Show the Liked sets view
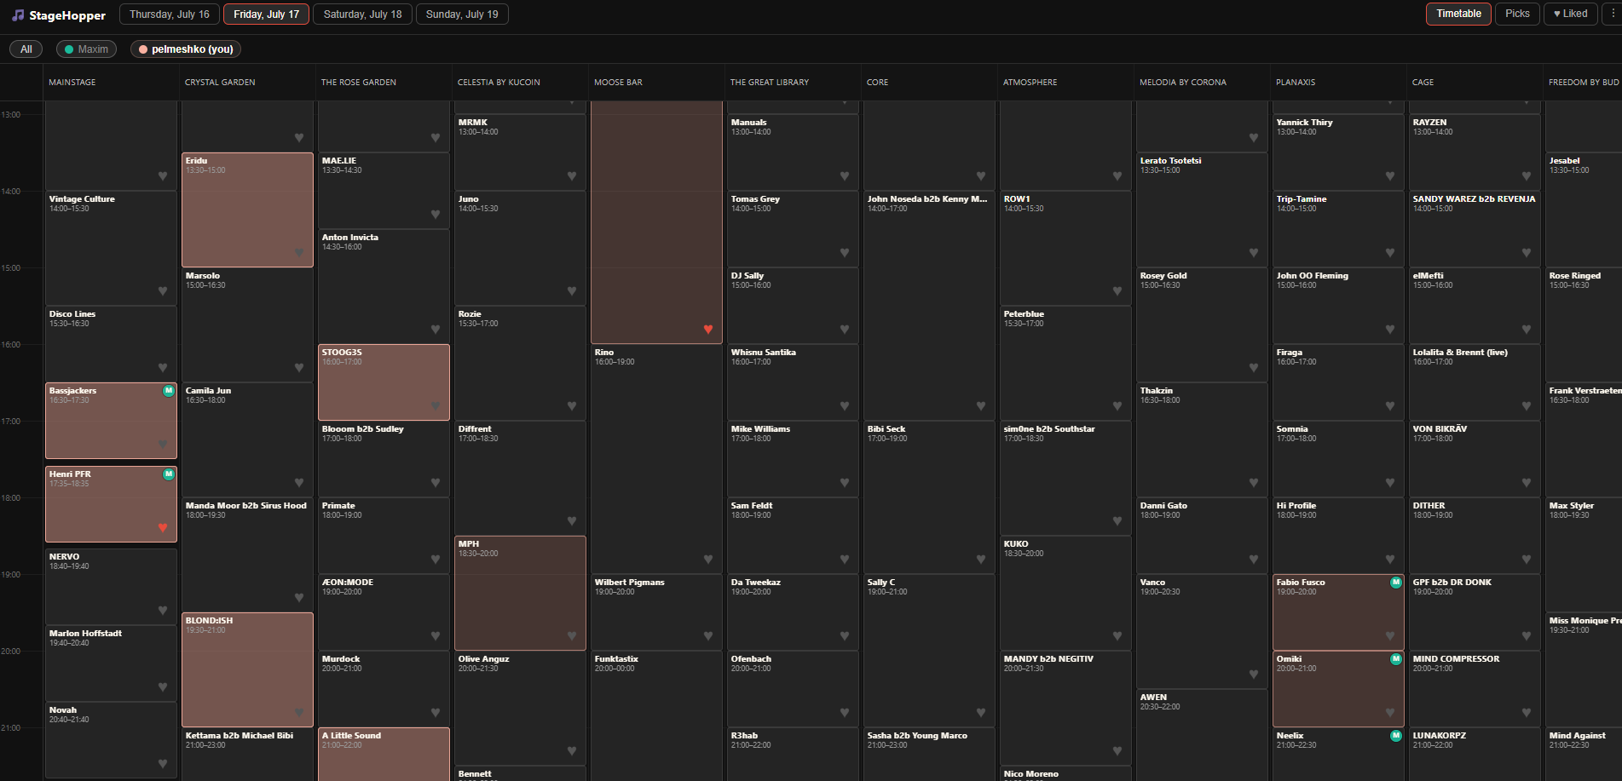The image size is (1622, 781). point(1571,14)
